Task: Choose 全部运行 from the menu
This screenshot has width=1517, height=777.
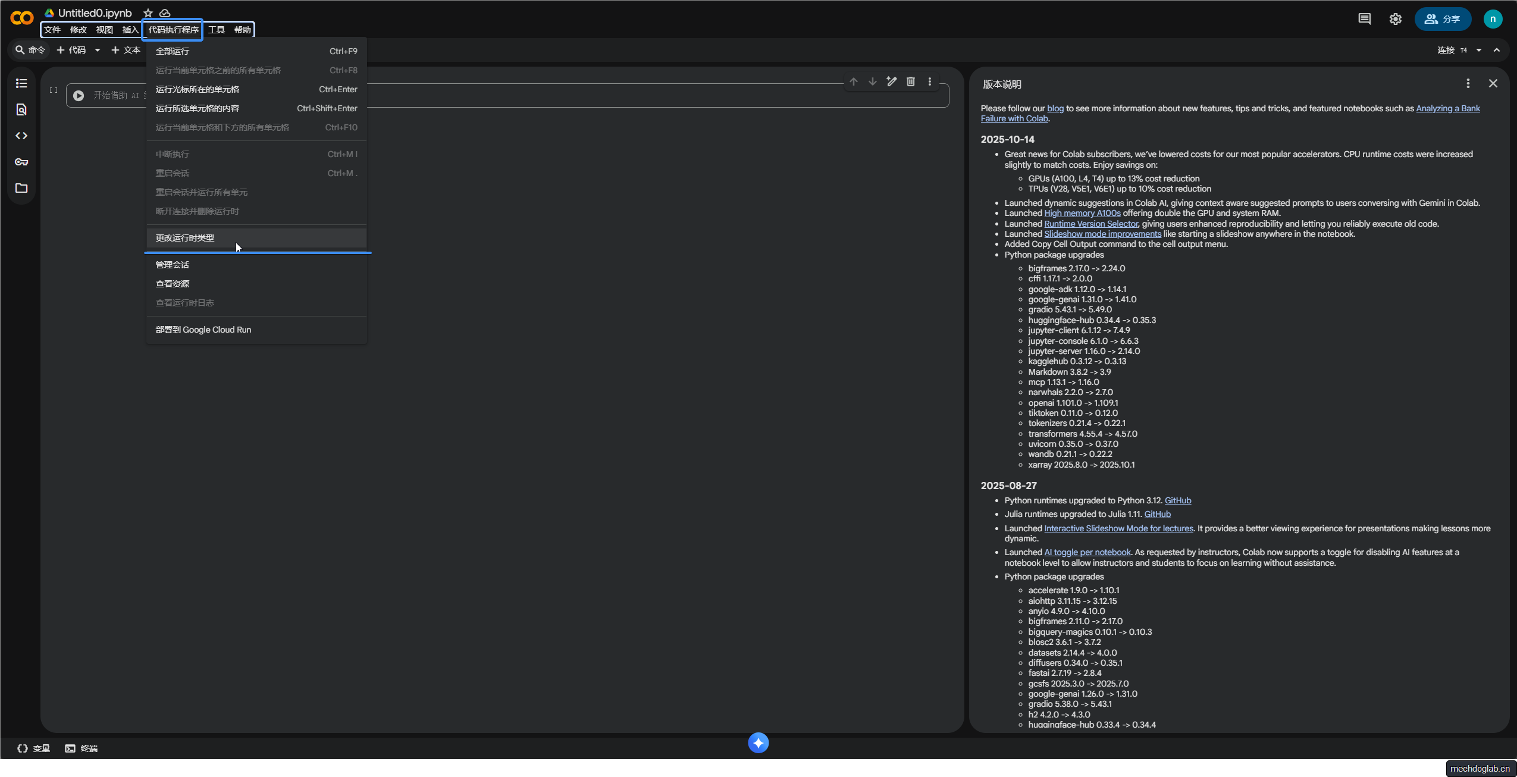Action: (x=173, y=51)
